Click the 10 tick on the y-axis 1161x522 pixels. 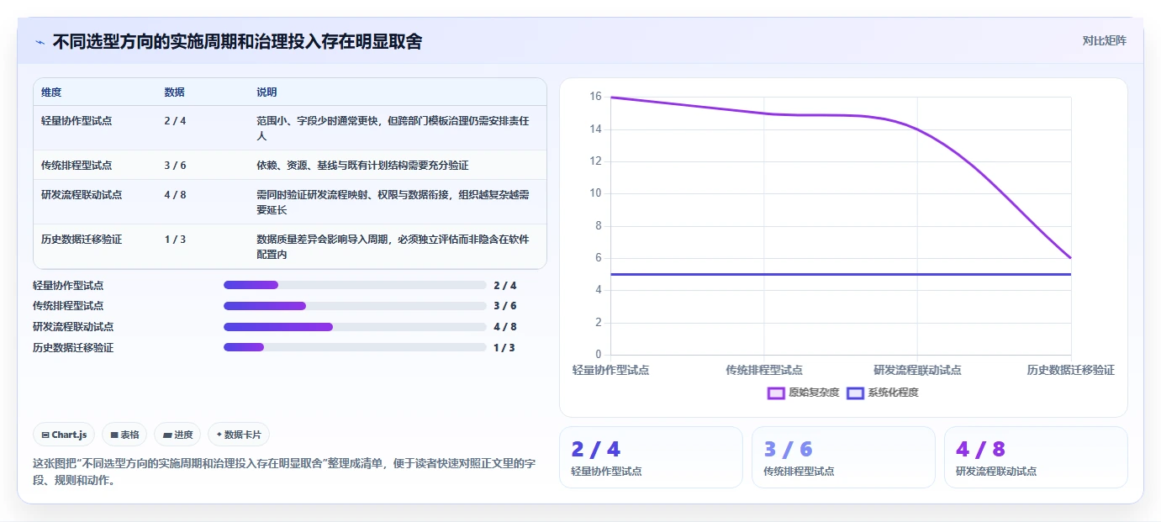(595, 193)
